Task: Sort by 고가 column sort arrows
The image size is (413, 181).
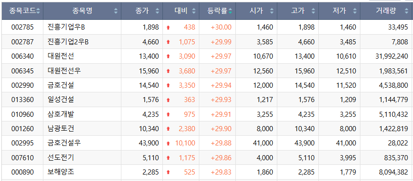Action: point(313,11)
